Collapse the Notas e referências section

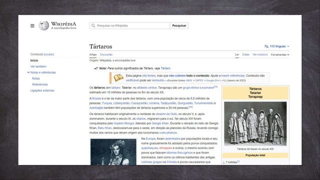pyautogui.click(x=28, y=72)
